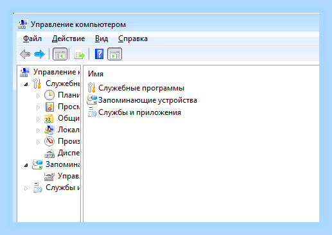Click the root node computer icon

pyautogui.click(x=25, y=72)
